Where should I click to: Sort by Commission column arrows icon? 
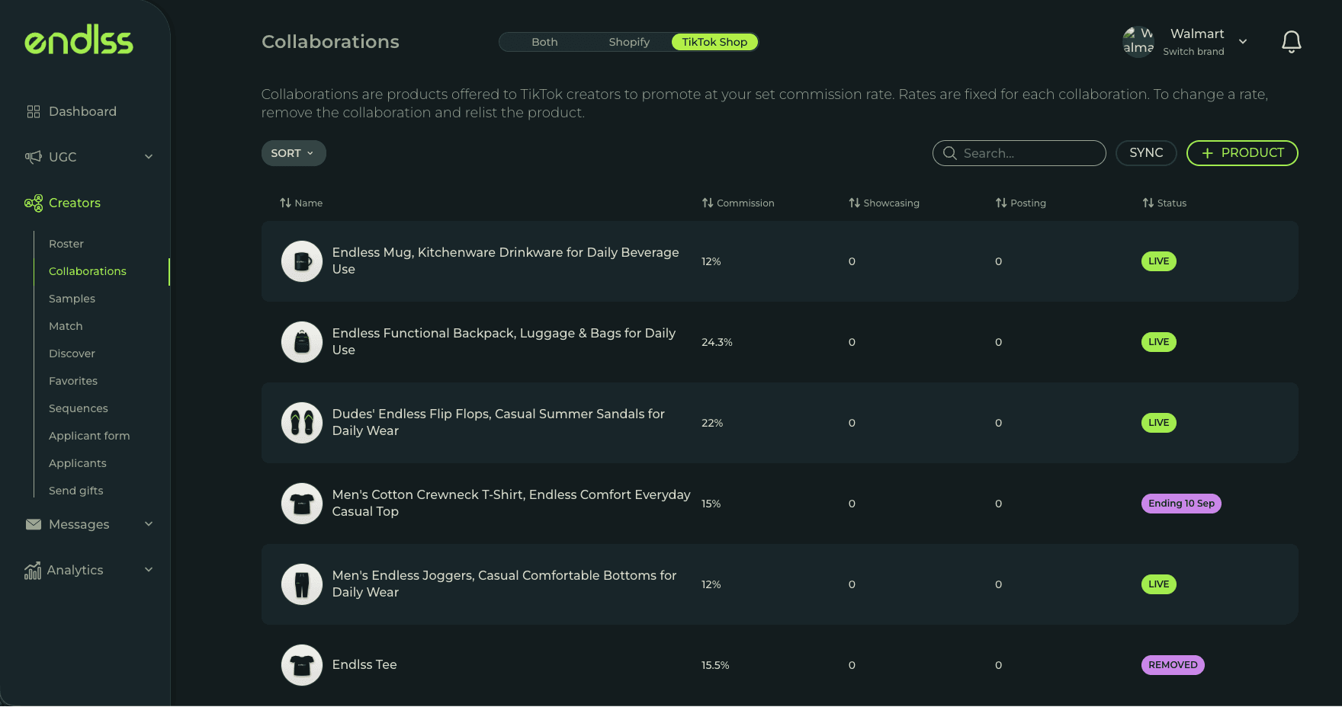point(708,203)
